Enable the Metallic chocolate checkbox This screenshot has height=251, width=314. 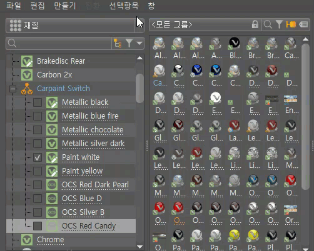pyautogui.click(x=38, y=130)
